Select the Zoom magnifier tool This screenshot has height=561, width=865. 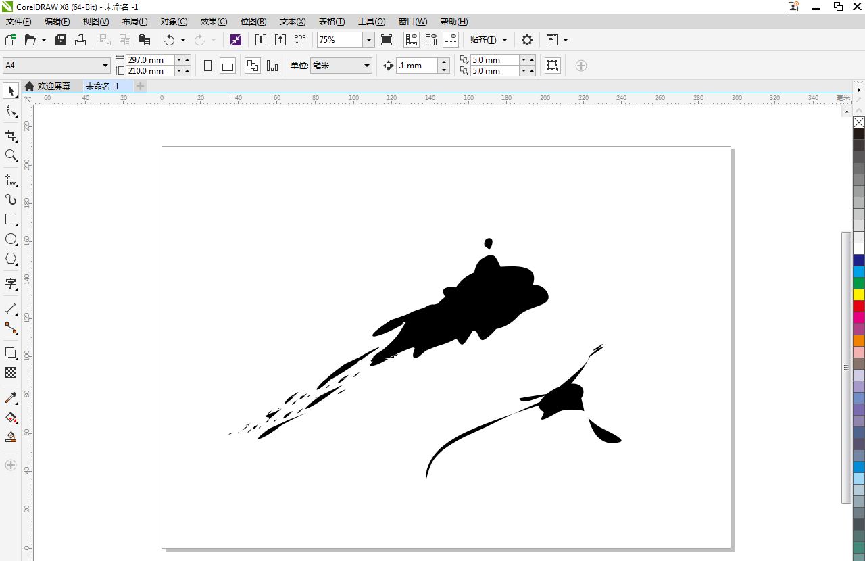pyautogui.click(x=11, y=155)
